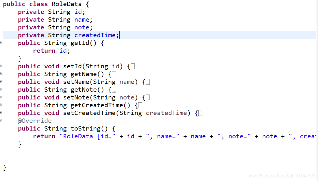Click folded-code box after setCreatedTime(String createdTime)
Screen dimensions: 318x181
(200, 113)
